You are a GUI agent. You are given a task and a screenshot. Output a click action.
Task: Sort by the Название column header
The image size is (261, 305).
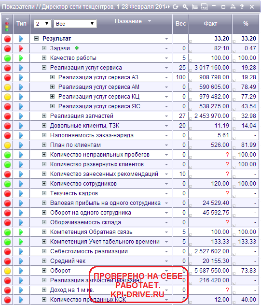coord(128,21)
